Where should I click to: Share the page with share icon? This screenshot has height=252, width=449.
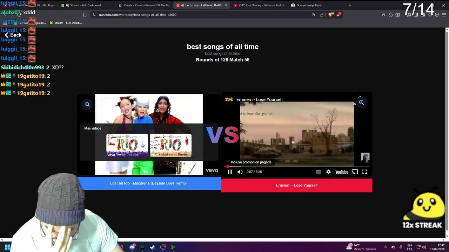[x=322, y=15]
